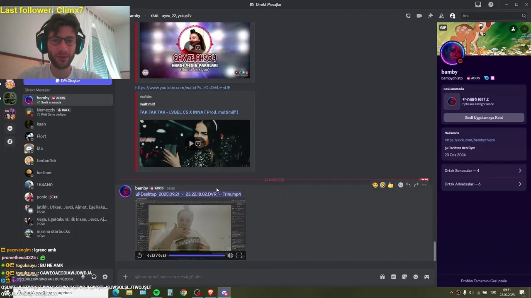Open the activities game controller icon
Image resolution: width=531 pixels, height=298 pixels.
pyautogui.click(x=426, y=277)
